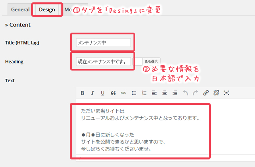The height and width of the screenshot is (167, 255).
Task: Apply italic formatting in the editor toolbar
Action: (92, 93)
